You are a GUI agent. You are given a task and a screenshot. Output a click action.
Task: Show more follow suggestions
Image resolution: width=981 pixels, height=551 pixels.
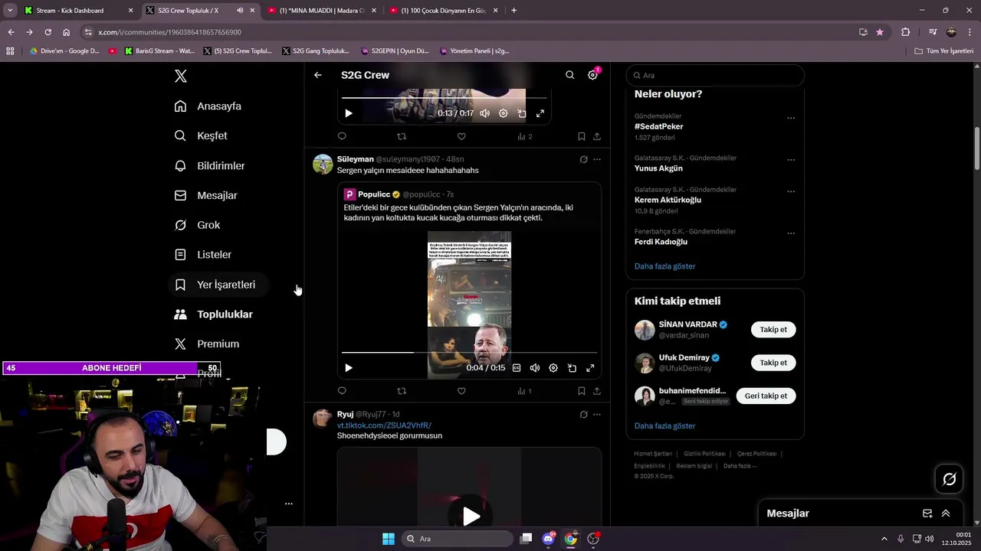coord(665,425)
